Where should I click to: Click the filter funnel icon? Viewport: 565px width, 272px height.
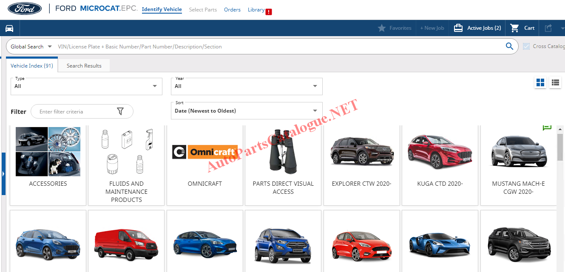120,111
